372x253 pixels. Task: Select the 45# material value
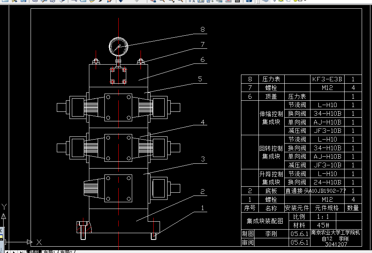coord(323,225)
